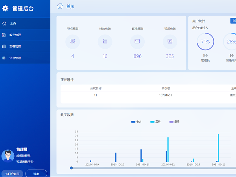Click the house icon in sidebar 主页
Screen dimensions: 236x177
pos(4,24)
